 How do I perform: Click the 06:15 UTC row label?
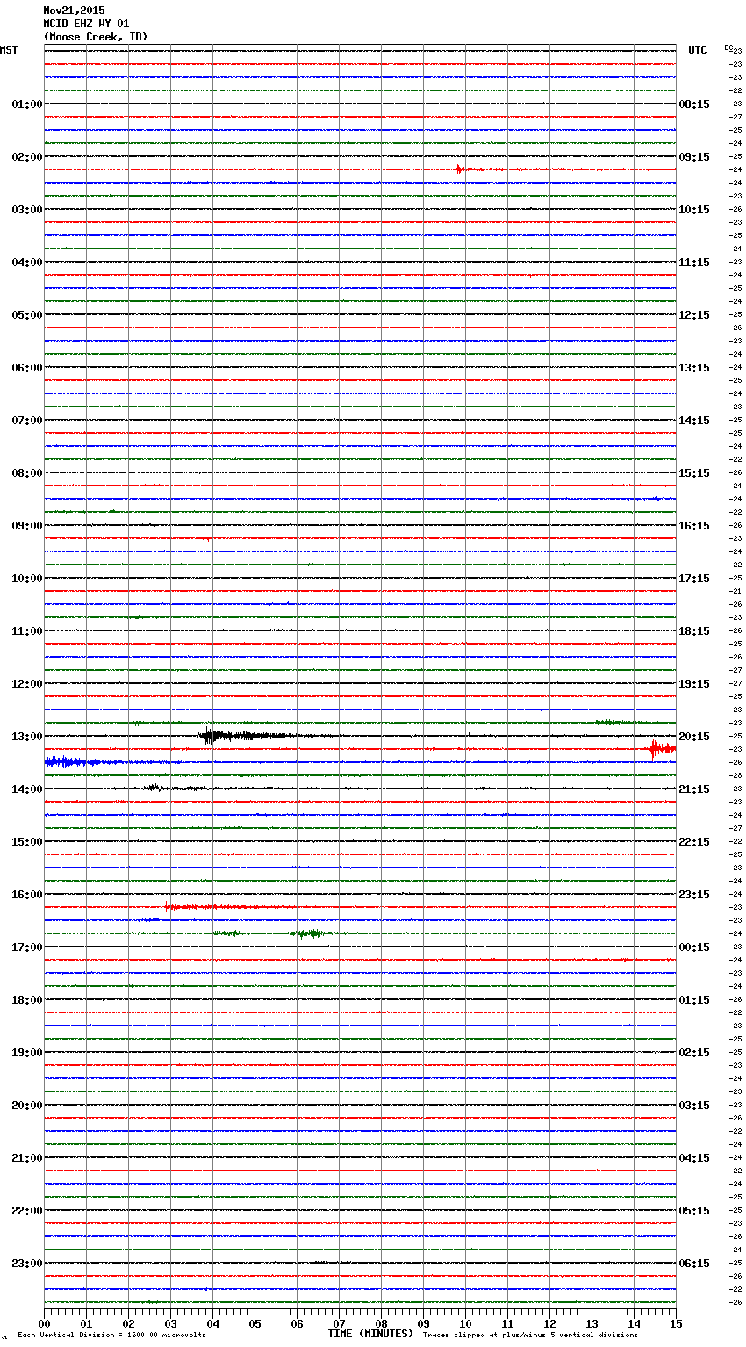click(x=694, y=1264)
